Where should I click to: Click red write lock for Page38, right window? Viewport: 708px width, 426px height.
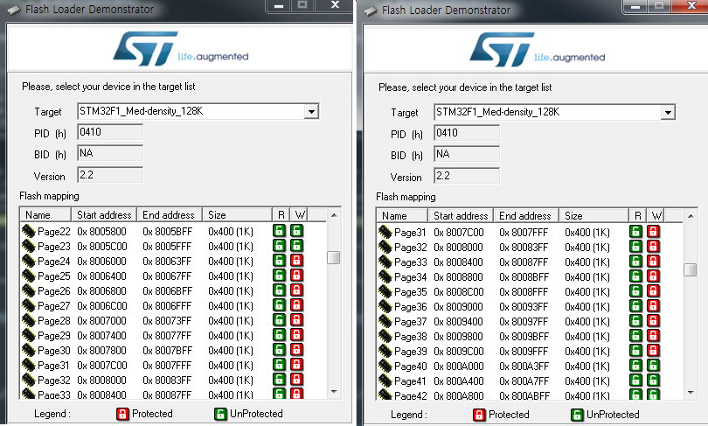[x=653, y=336]
